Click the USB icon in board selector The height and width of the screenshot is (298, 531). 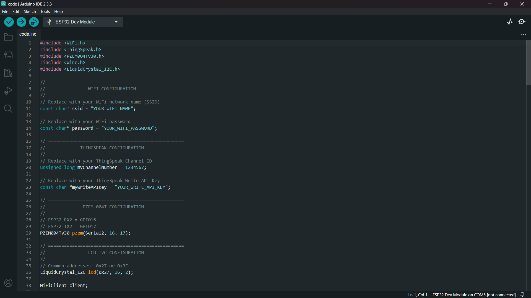[x=49, y=22]
